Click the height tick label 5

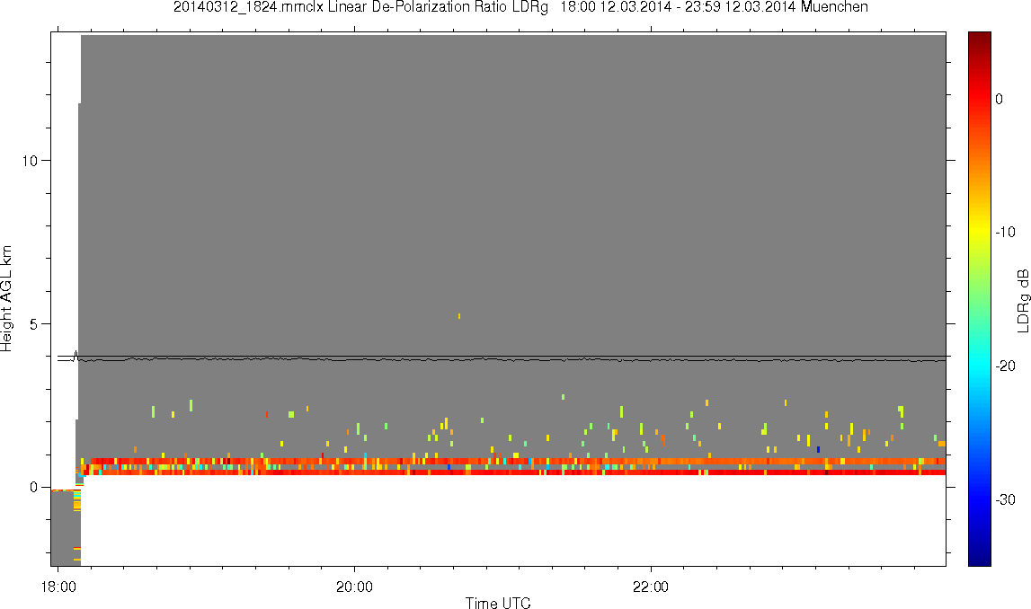(x=34, y=324)
